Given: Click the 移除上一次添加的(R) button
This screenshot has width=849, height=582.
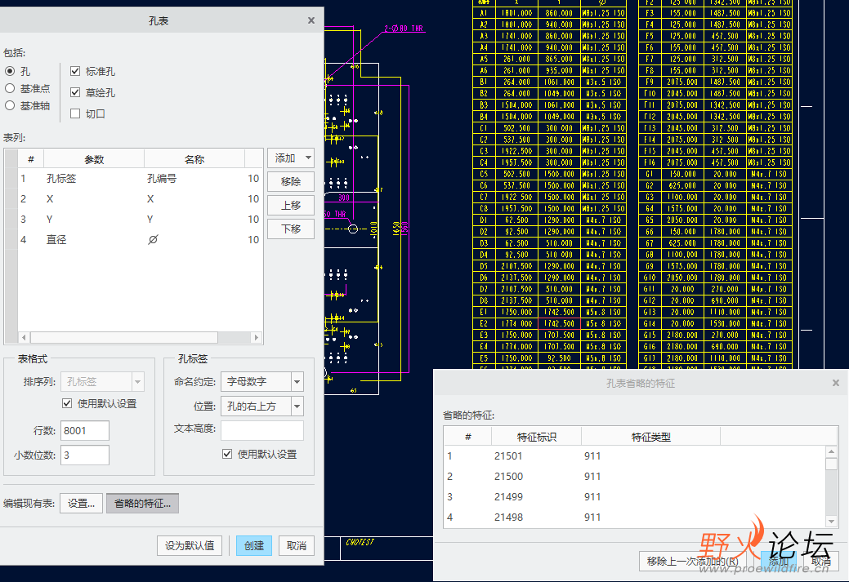Looking at the screenshot, I should pyautogui.click(x=693, y=561).
